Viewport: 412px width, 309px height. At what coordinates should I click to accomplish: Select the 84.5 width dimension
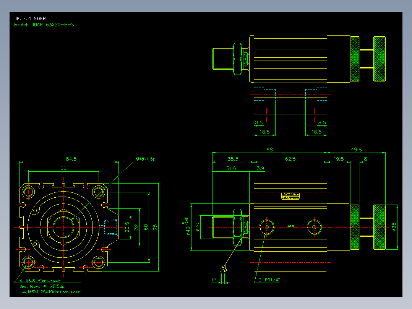71,159
